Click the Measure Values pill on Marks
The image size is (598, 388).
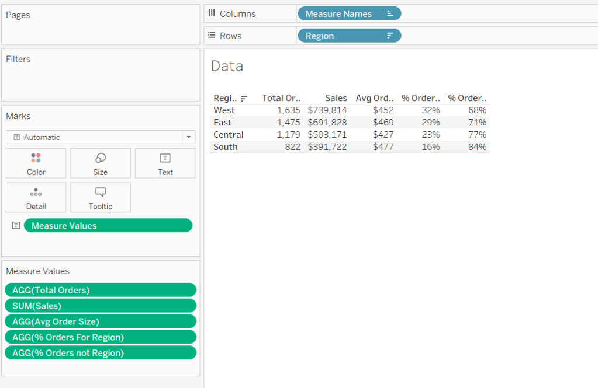pyautogui.click(x=108, y=226)
